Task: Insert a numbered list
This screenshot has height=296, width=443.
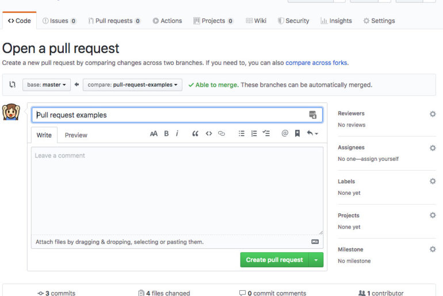Action: (254, 133)
